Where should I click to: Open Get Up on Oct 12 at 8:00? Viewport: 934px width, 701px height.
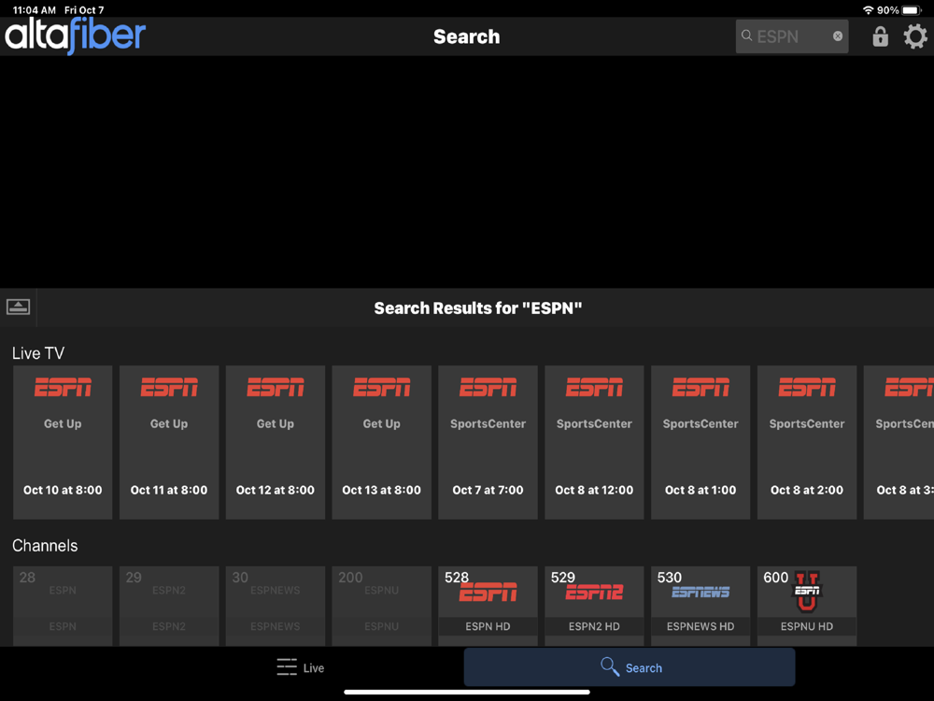pos(276,442)
